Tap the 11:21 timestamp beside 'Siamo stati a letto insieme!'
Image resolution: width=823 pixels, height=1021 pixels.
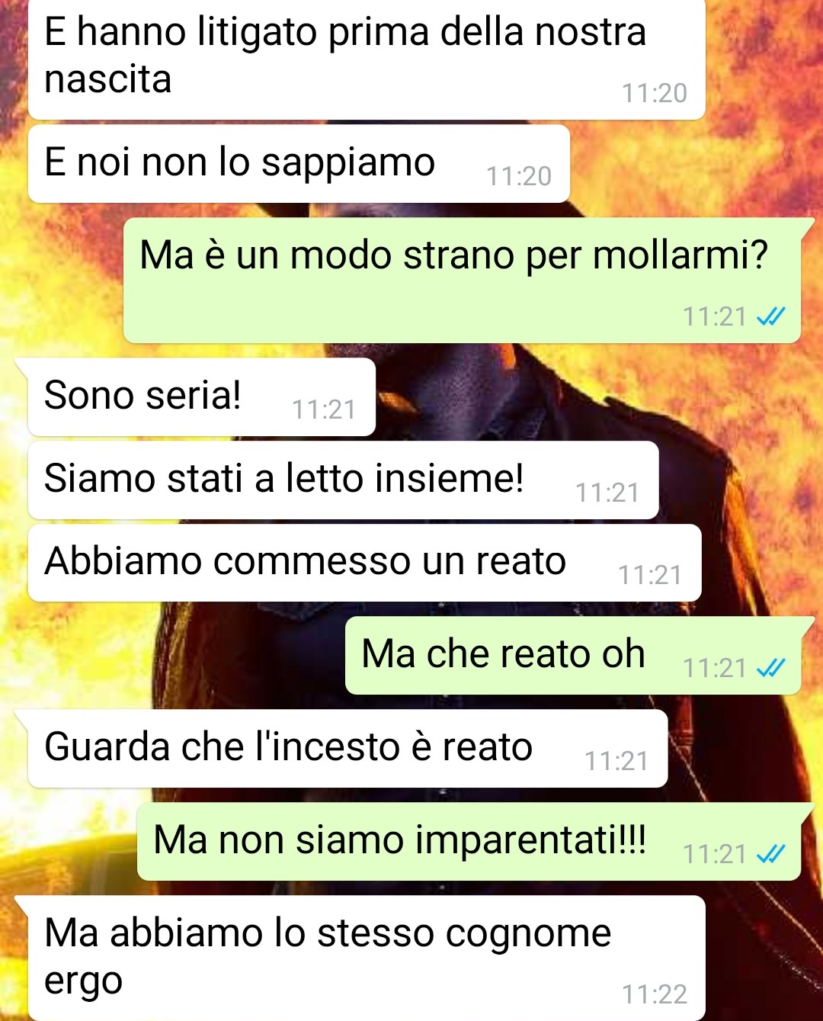point(607,493)
